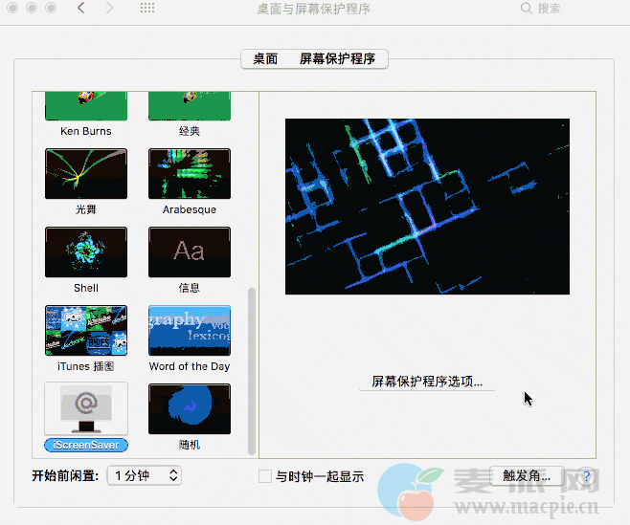
Task: Open the 触发角... button
Action: click(527, 476)
